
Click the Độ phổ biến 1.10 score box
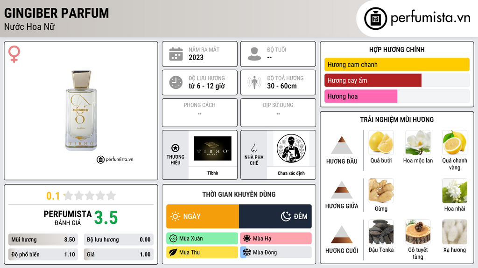(43, 255)
